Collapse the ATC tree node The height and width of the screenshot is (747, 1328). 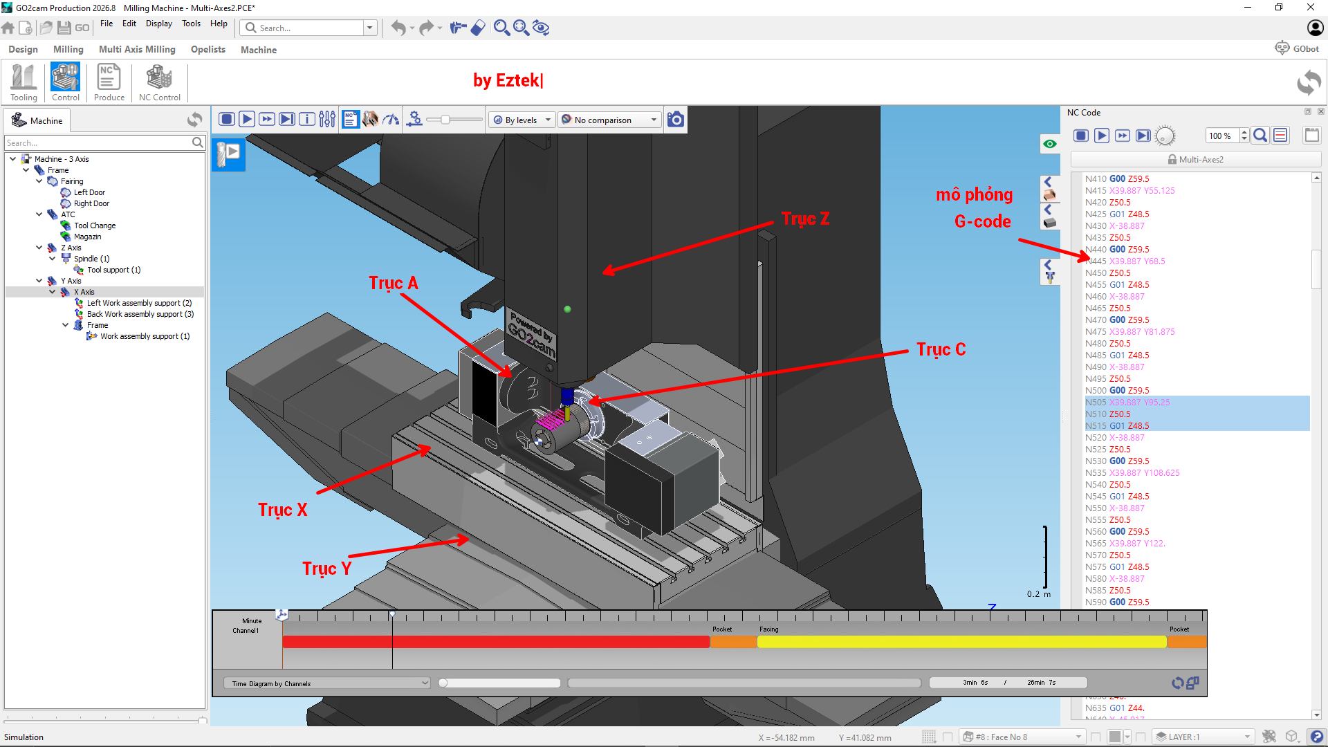(x=39, y=214)
